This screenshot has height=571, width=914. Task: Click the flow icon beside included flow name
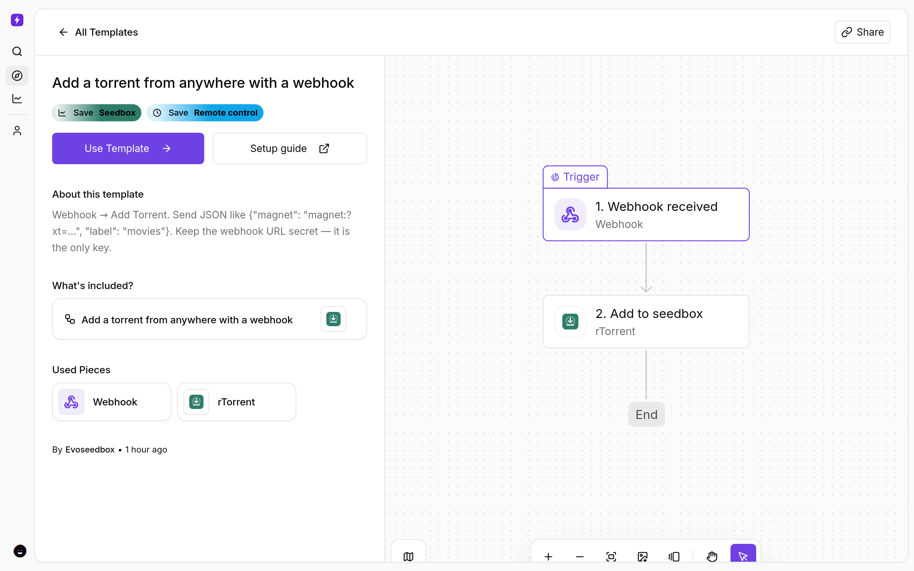pyautogui.click(x=70, y=319)
